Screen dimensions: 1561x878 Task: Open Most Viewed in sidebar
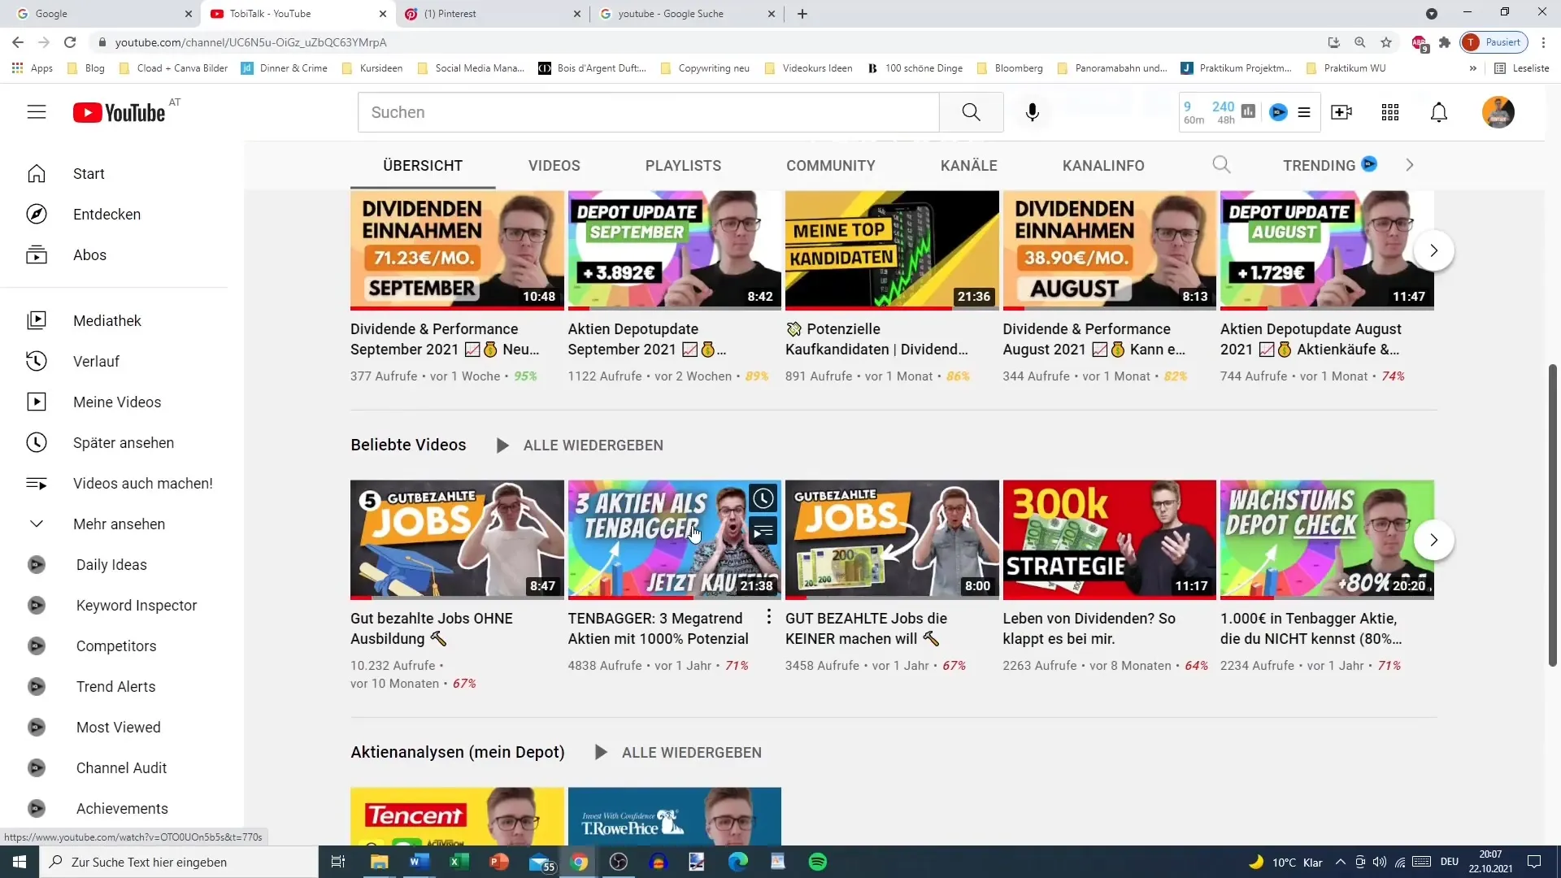[118, 727]
